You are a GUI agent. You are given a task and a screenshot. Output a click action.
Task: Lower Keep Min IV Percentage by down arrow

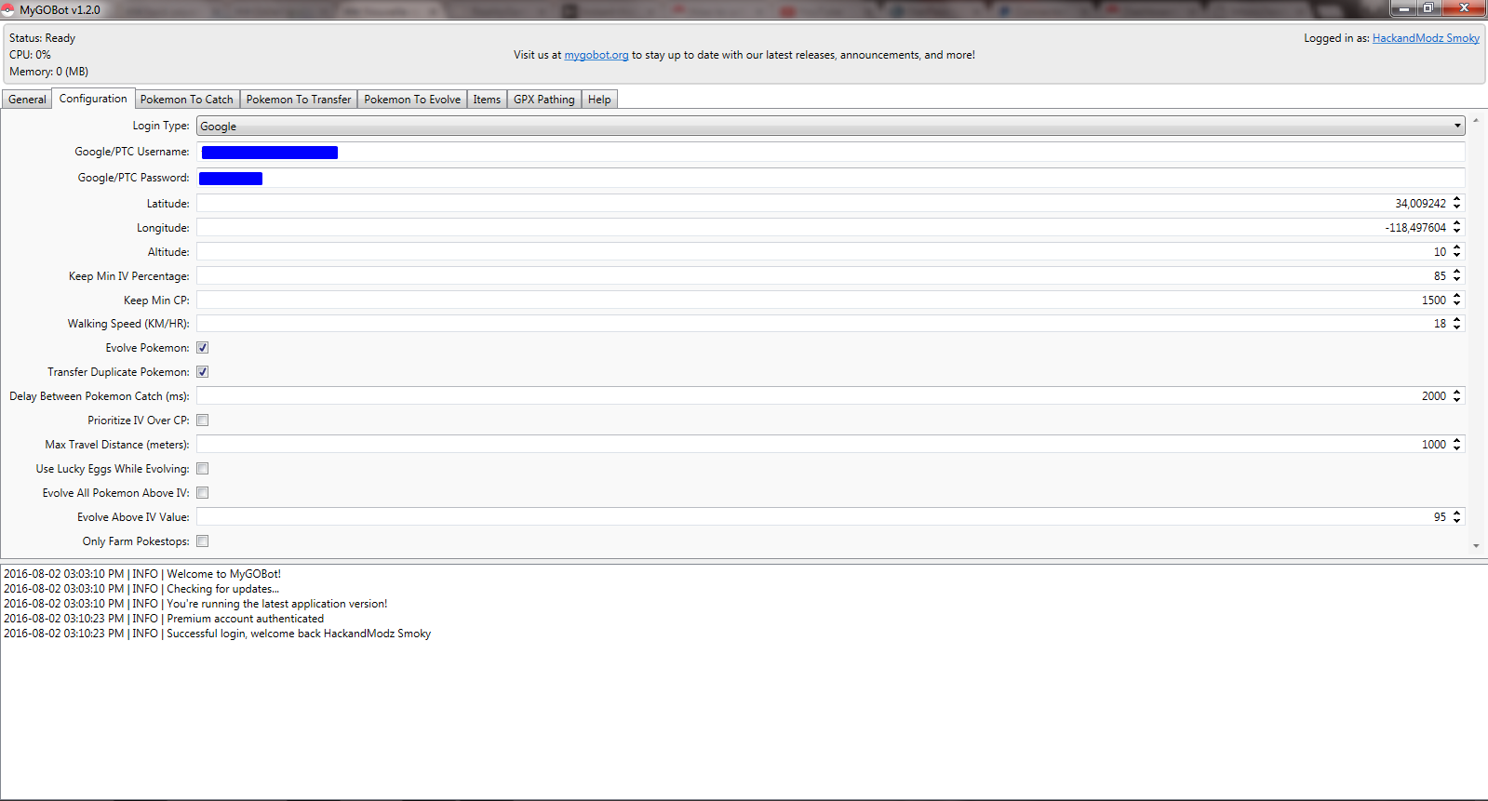1457,280
